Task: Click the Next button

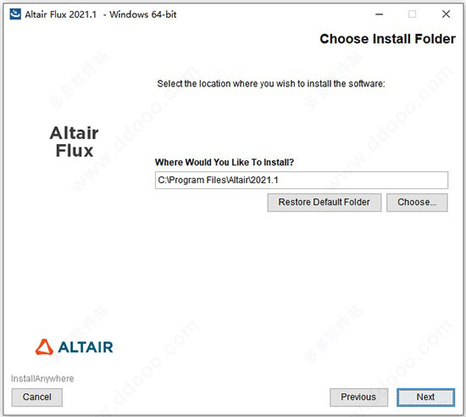Action: pos(425,398)
